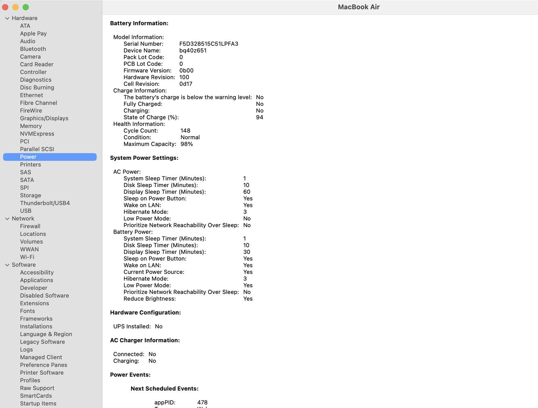
Task: Select Developer under Software
Action: pyautogui.click(x=34, y=288)
